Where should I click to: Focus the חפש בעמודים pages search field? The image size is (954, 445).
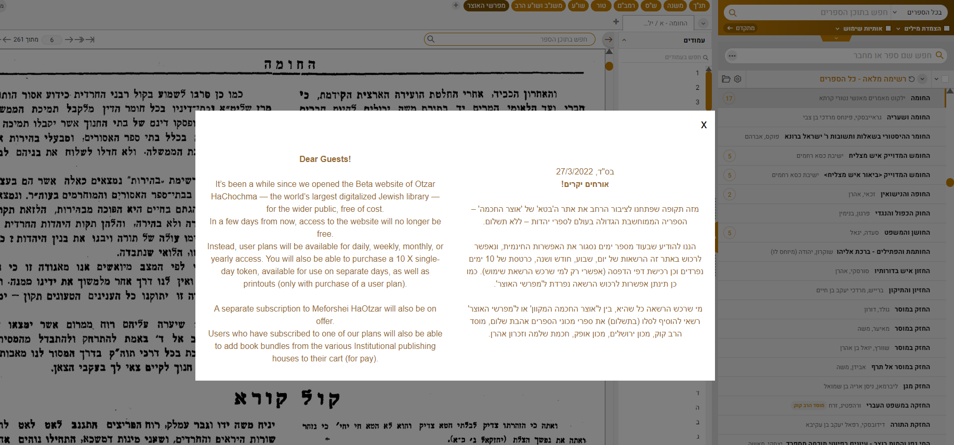[665, 57]
